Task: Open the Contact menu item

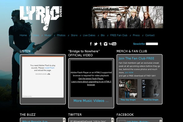Action: (150, 35)
